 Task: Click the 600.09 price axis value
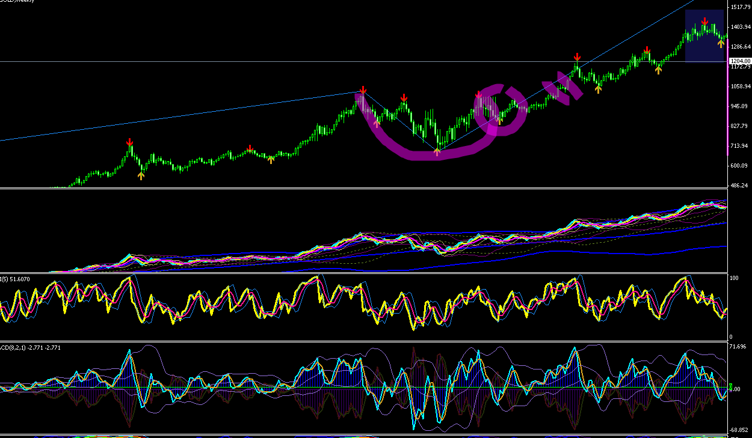(739, 166)
